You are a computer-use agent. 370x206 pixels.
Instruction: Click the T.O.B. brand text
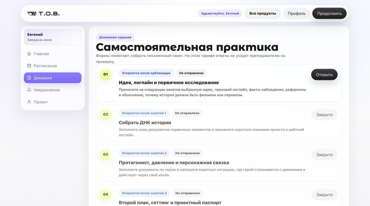click(x=49, y=14)
